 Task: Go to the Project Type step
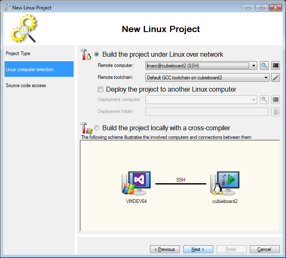(x=39, y=53)
